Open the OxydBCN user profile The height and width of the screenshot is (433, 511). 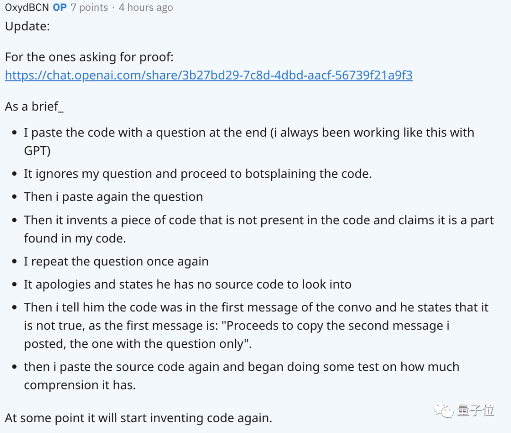pos(26,8)
